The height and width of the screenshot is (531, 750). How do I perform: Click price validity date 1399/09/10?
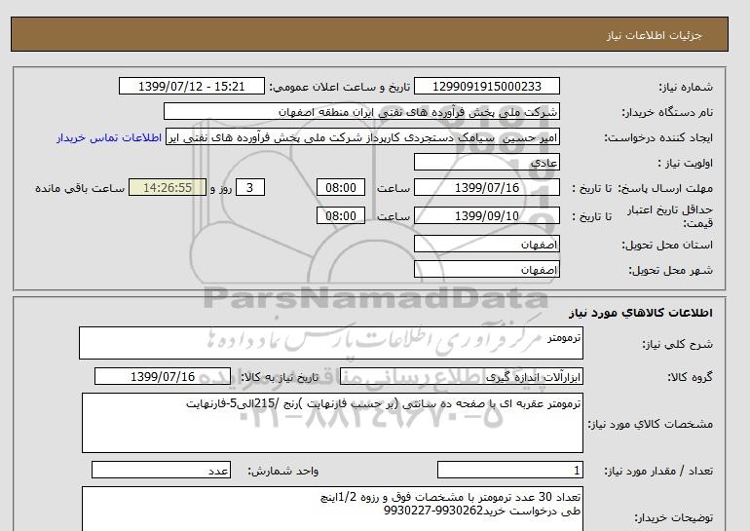[x=486, y=215]
